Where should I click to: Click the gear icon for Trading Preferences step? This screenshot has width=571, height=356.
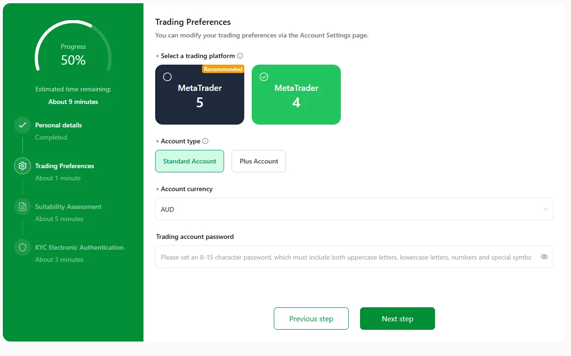click(x=23, y=166)
